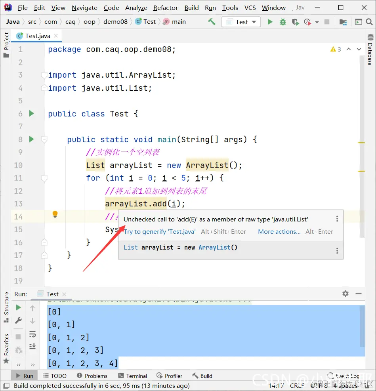The width and height of the screenshot is (376, 391).
Task: Click down the stack trace arrow
Action: [x=32, y=321]
